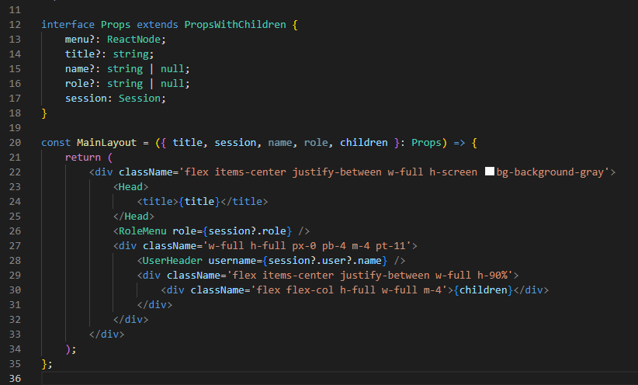Click 'session?.user?.name' expression on line 28
The width and height of the screenshot is (638, 385).
pyautogui.click(x=325, y=261)
